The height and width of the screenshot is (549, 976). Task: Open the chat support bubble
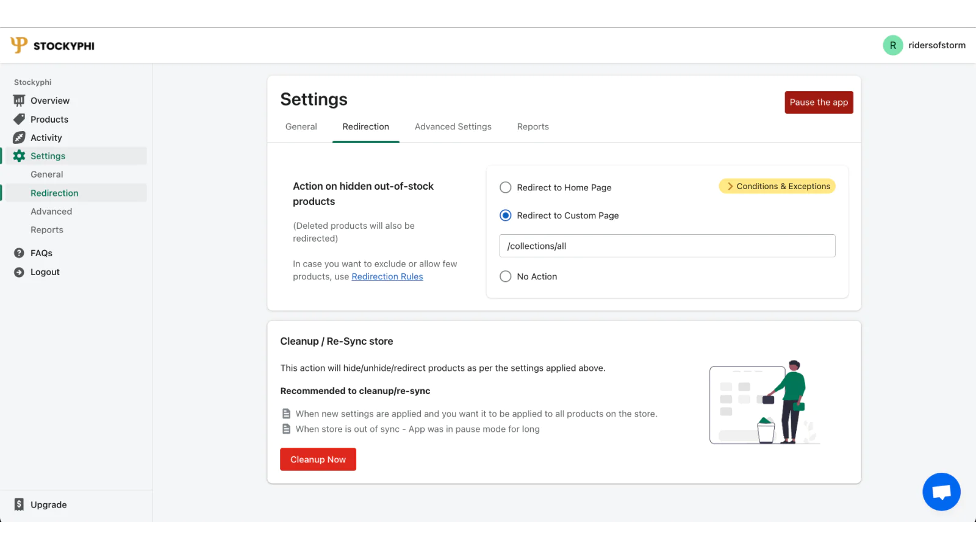[x=941, y=492]
